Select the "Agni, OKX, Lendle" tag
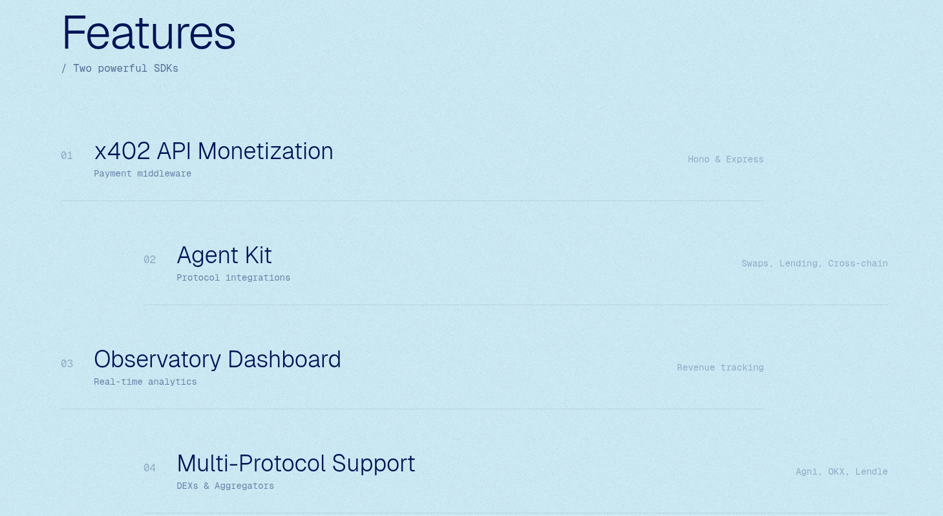 coord(841,472)
